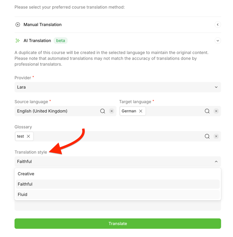This screenshot has height=237, width=233.
Task: Click the beta badge next to AI Translation
Action: (x=61, y=41)
